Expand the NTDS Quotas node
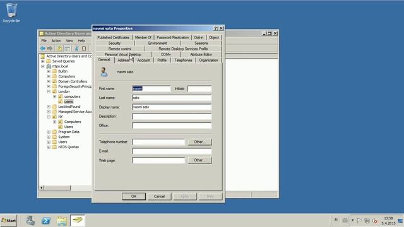Screen dimensions: 404x227 point(49,147)
